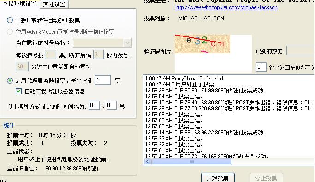Open the 其他设置 tab
Viewport: 315px width, 182px height.
pos(54,5)
